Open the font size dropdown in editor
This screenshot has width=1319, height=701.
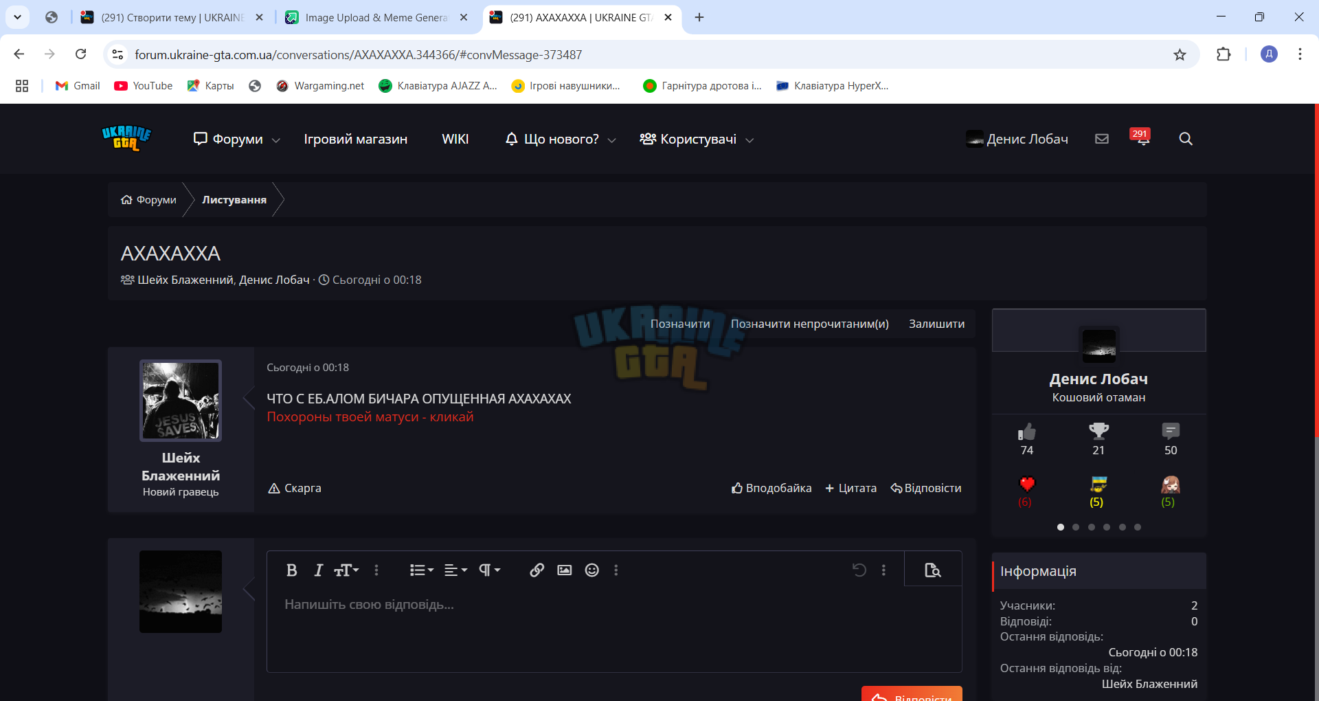point(346,570)
